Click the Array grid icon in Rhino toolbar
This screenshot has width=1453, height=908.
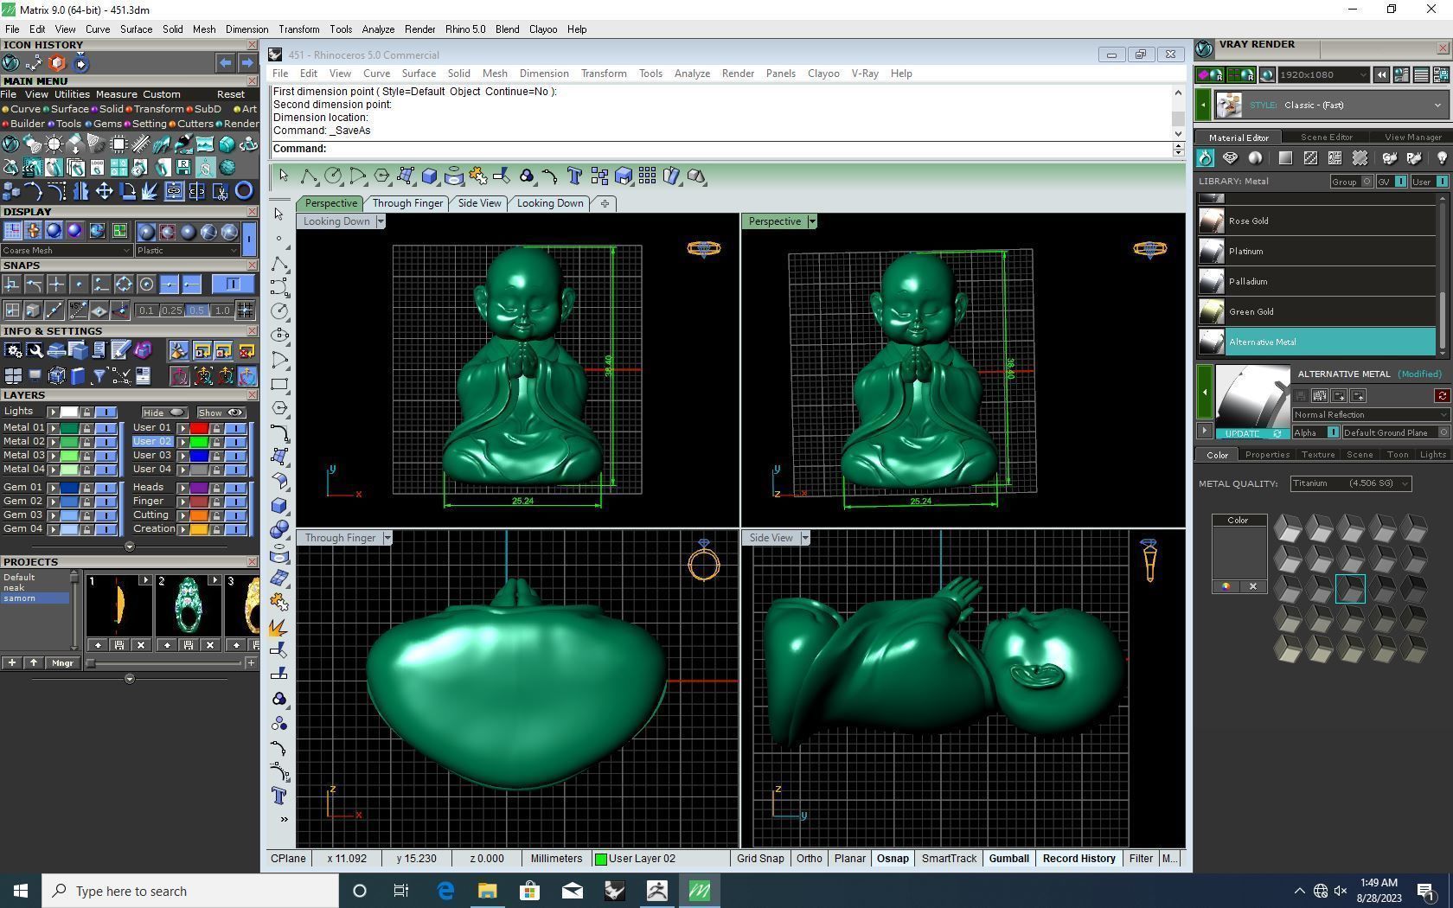coord(647,176)
